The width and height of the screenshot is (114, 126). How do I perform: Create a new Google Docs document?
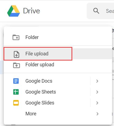pos(47,81)
